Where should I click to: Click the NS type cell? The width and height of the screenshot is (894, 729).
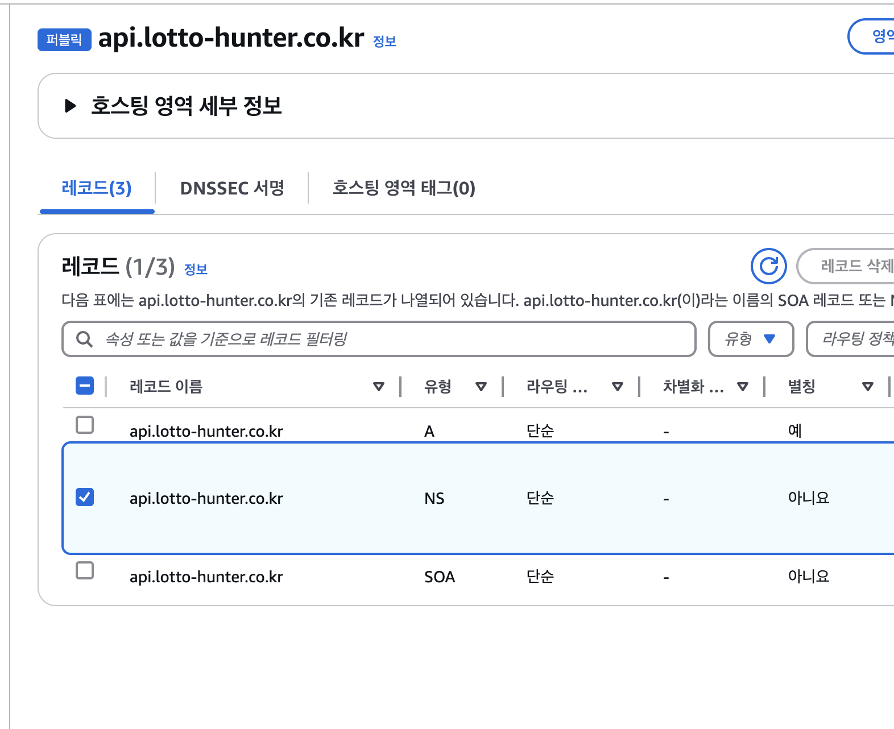point(434,499)
